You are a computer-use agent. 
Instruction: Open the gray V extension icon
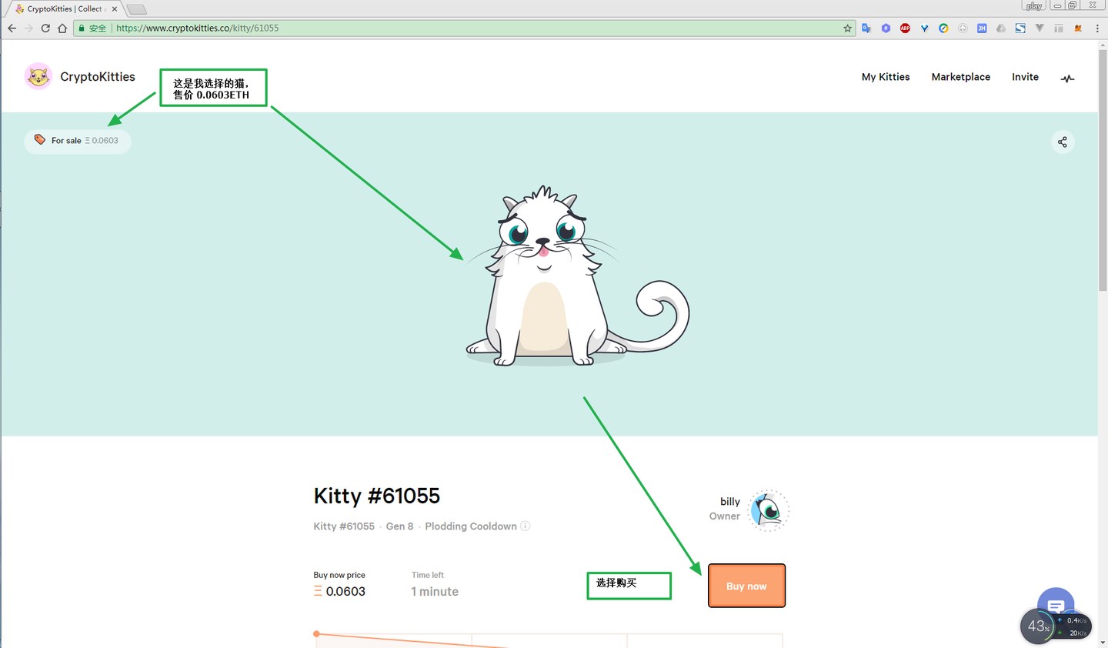click(1040, 28)
